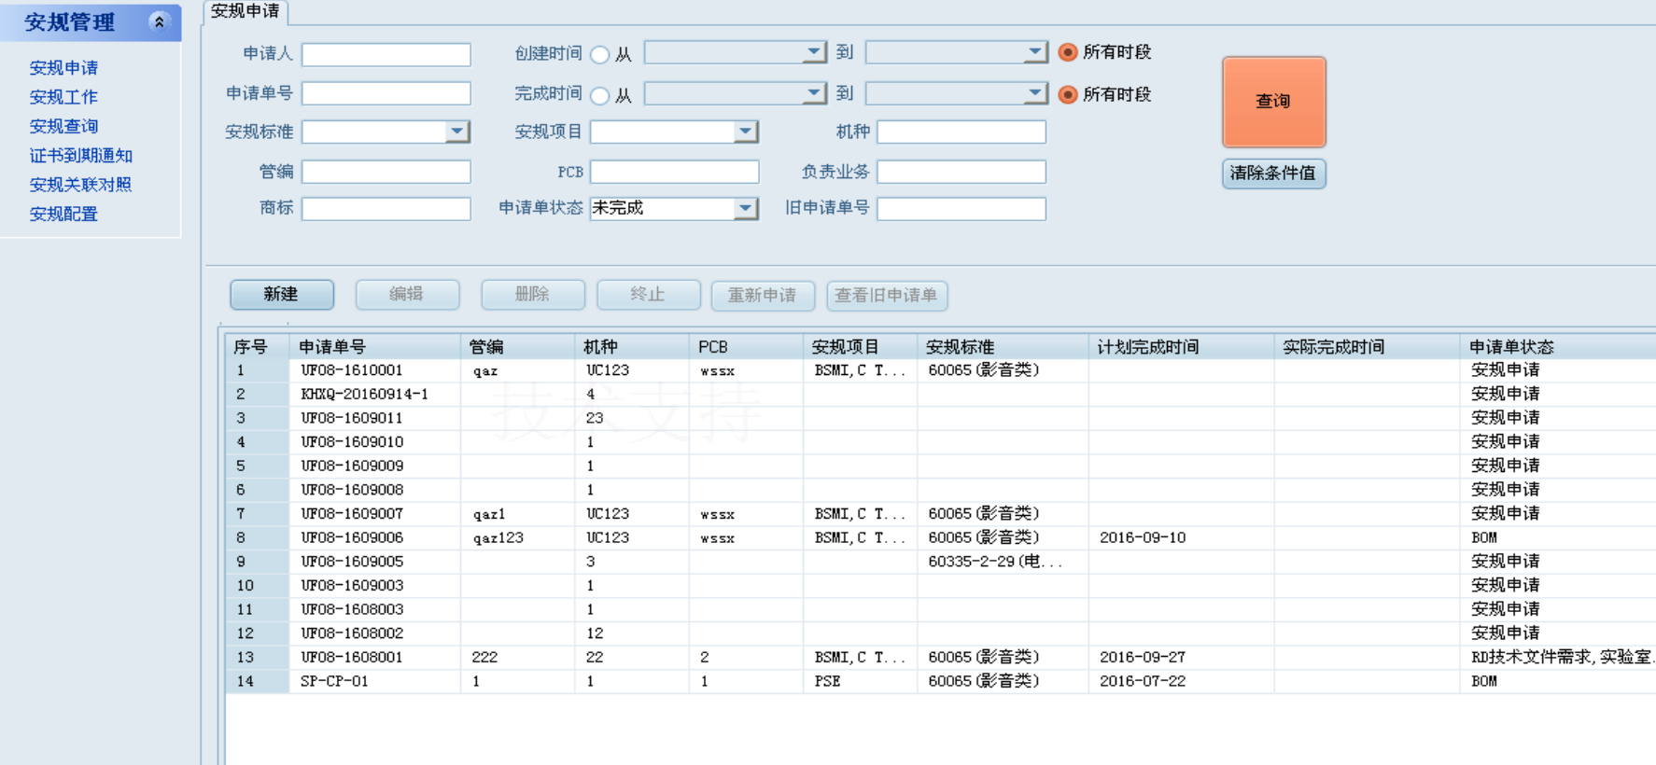
Task: Select row UF08-1609003
Action: pyautogui.click(x=941, y=586)
